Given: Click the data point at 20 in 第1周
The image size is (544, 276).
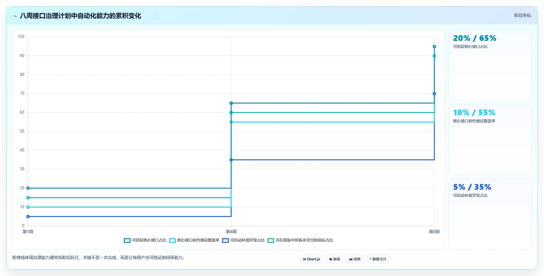Looking at the screenshot, I should tap(28, 188).
